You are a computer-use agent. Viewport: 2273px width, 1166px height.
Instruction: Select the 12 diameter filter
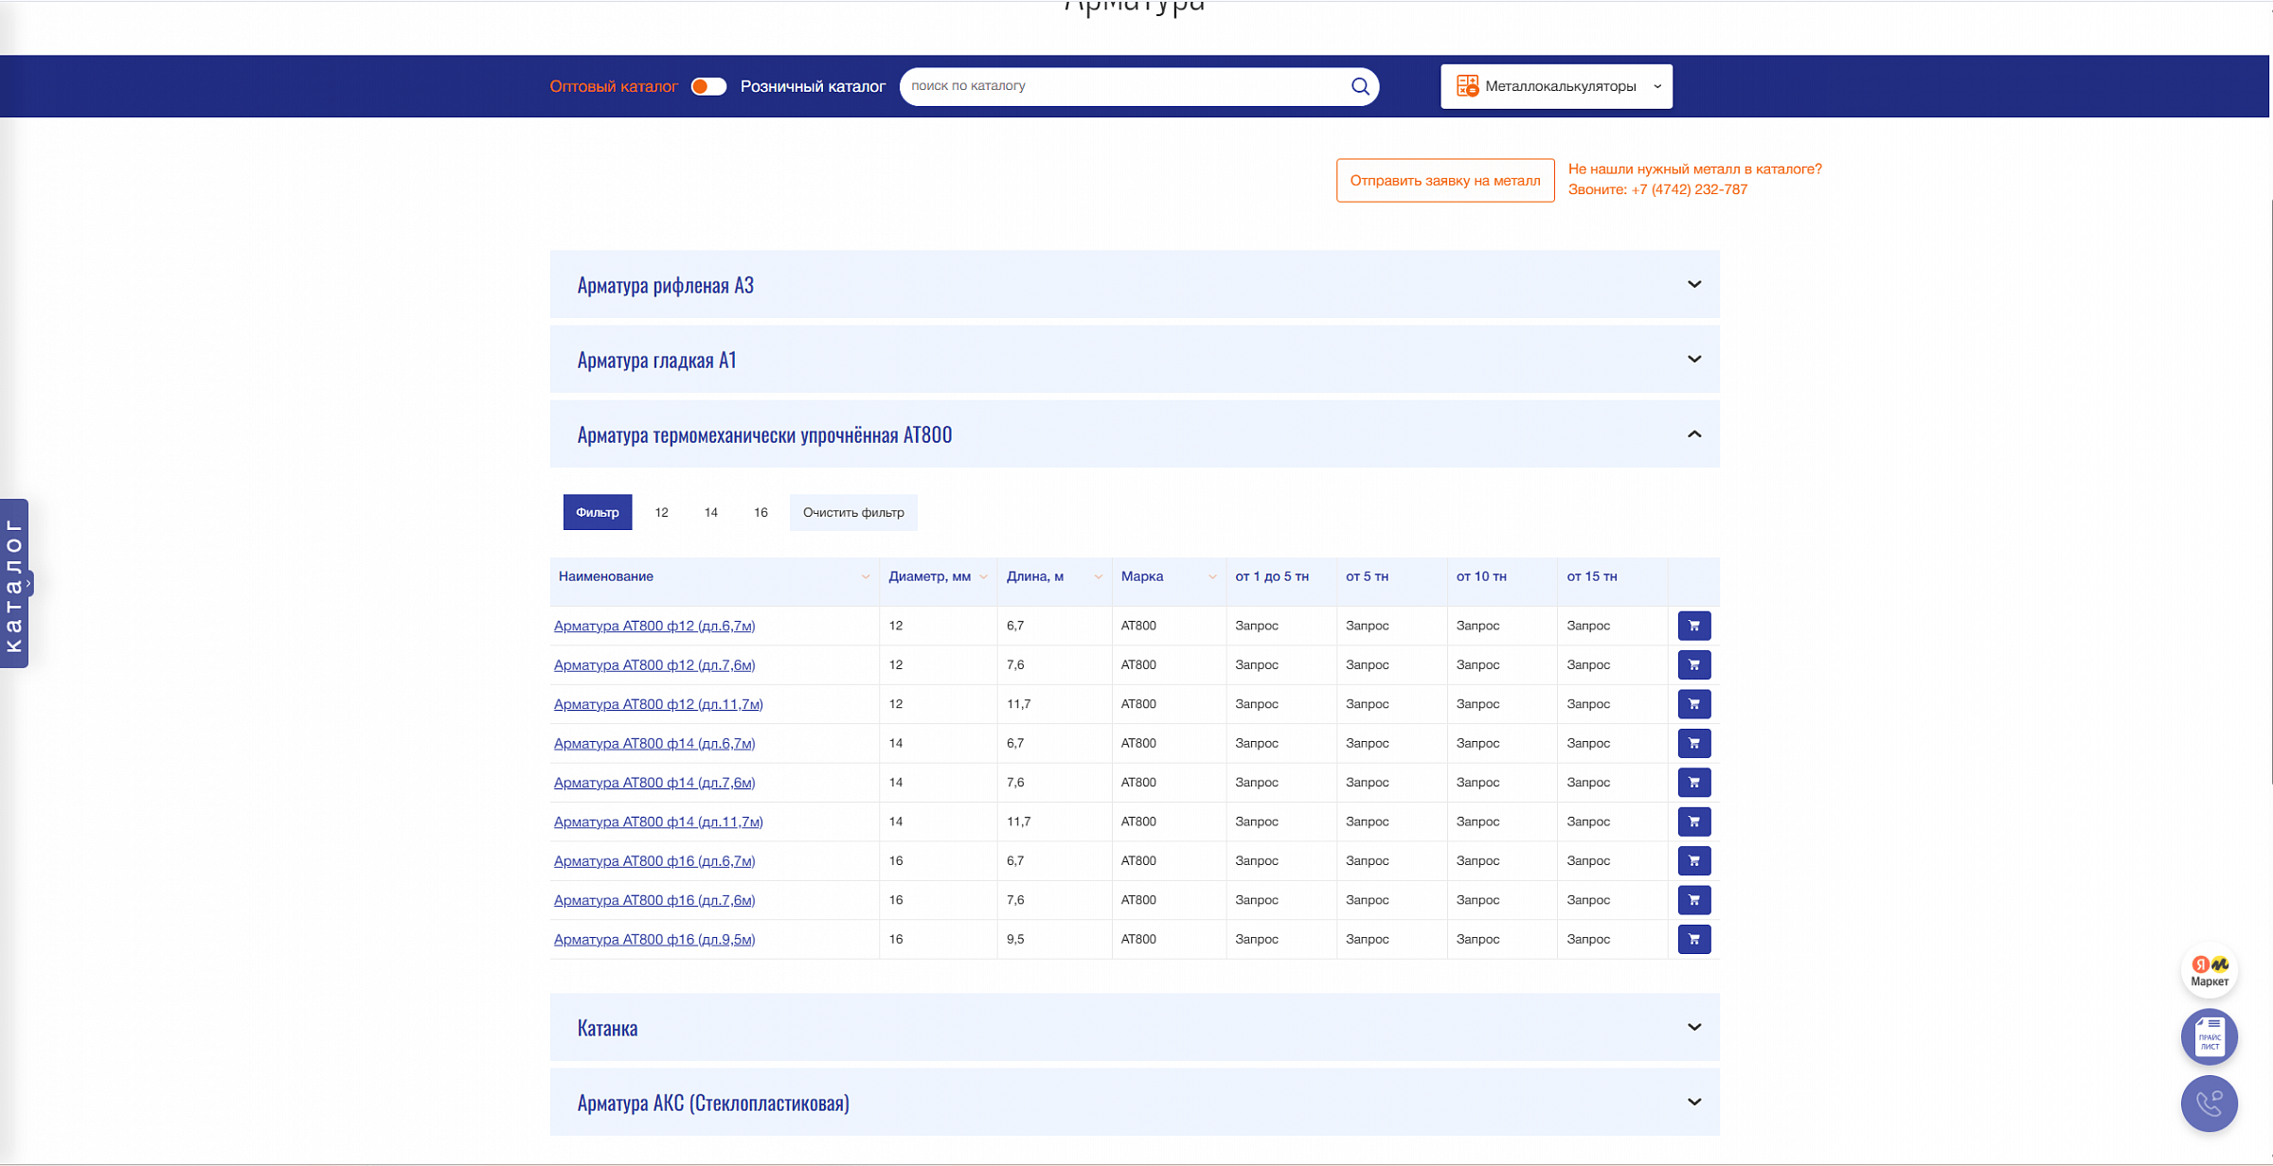661,512
